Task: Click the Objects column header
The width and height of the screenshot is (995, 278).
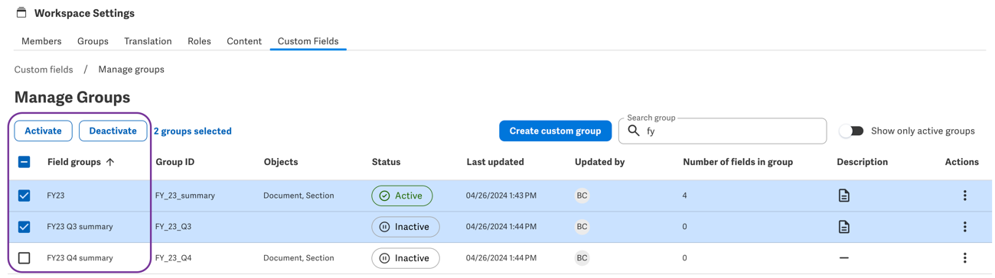Action: point(280,162)
